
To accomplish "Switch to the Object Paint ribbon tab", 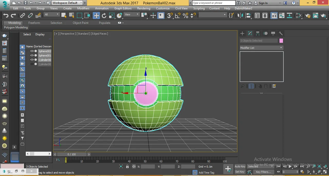I will pos(80,23).
